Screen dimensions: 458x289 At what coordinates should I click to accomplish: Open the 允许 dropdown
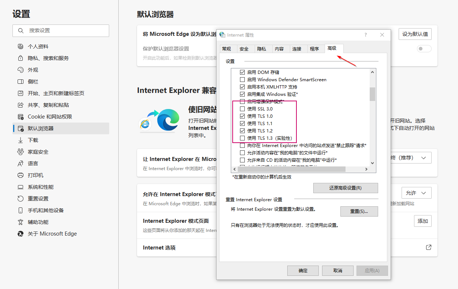[x=416, y=192]
